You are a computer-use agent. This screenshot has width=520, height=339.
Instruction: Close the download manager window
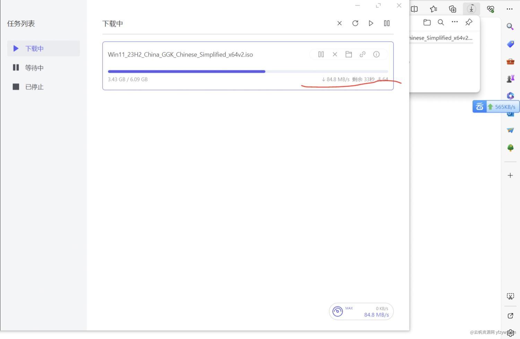(x=399, y=6)
